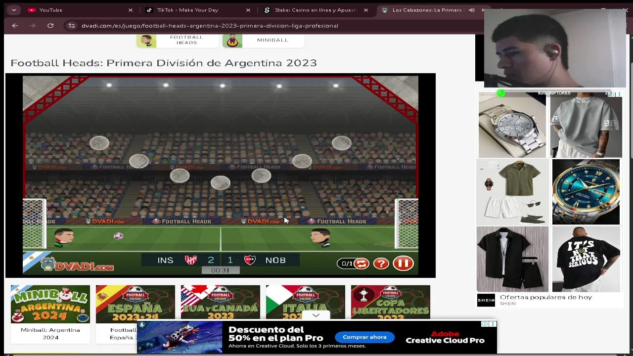Screen dimensions: 633x356
Task: Select the Los Cabezones tab
Action: click(427, 10)
